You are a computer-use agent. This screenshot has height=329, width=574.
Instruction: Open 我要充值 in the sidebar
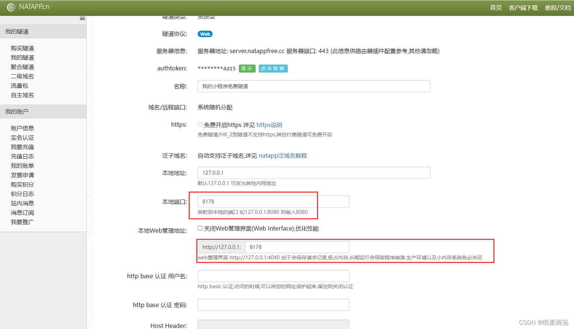pyautogui.click(x=22, y=147)
